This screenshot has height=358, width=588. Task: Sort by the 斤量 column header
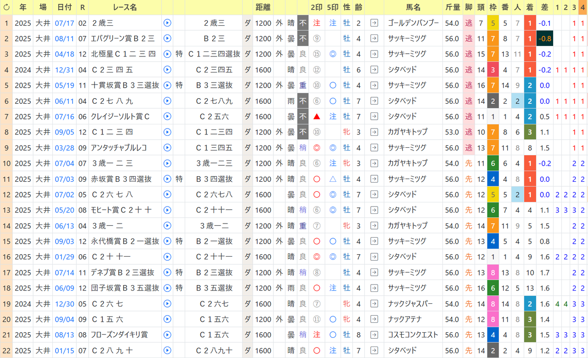click(452, 7)
